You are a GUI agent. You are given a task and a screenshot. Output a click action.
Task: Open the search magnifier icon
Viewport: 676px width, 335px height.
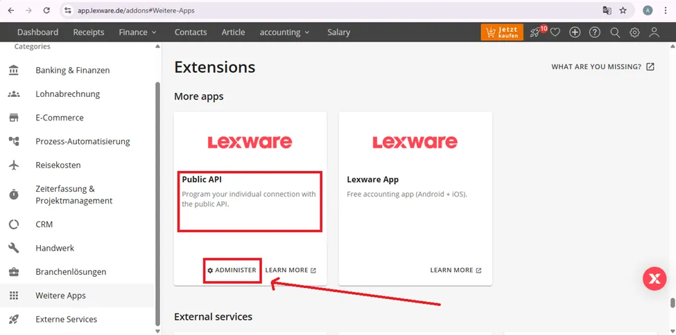[x=615, y=33]
